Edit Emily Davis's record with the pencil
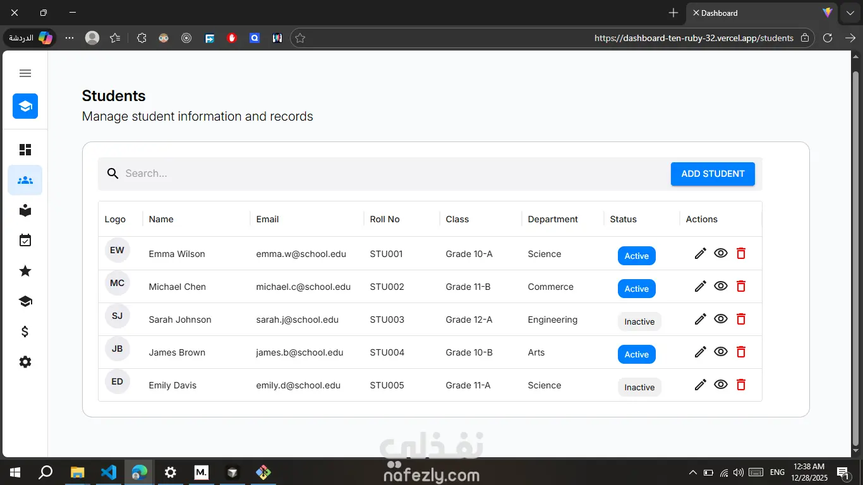 [x=700, y=385]
